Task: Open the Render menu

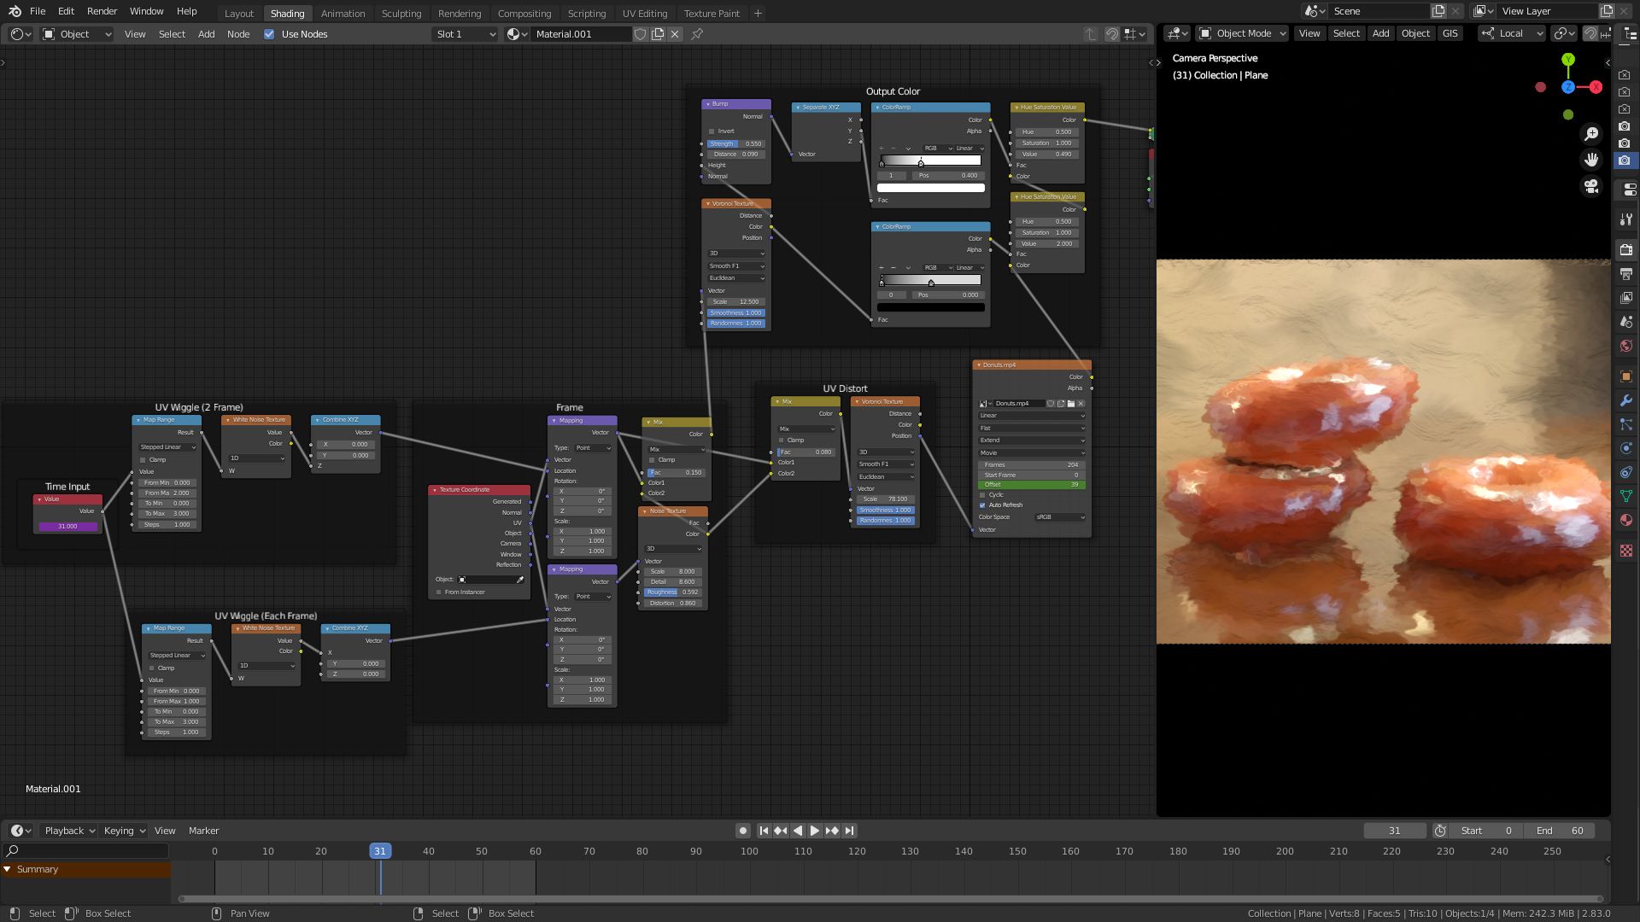Action: click(102, 11)
